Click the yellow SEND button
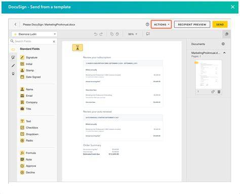The height and width of the screenshot is (194, 240). (220, 24)
